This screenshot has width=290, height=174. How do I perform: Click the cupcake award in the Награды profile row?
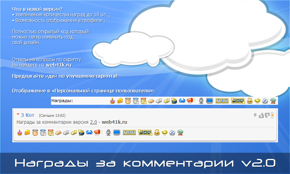[113, 101]
